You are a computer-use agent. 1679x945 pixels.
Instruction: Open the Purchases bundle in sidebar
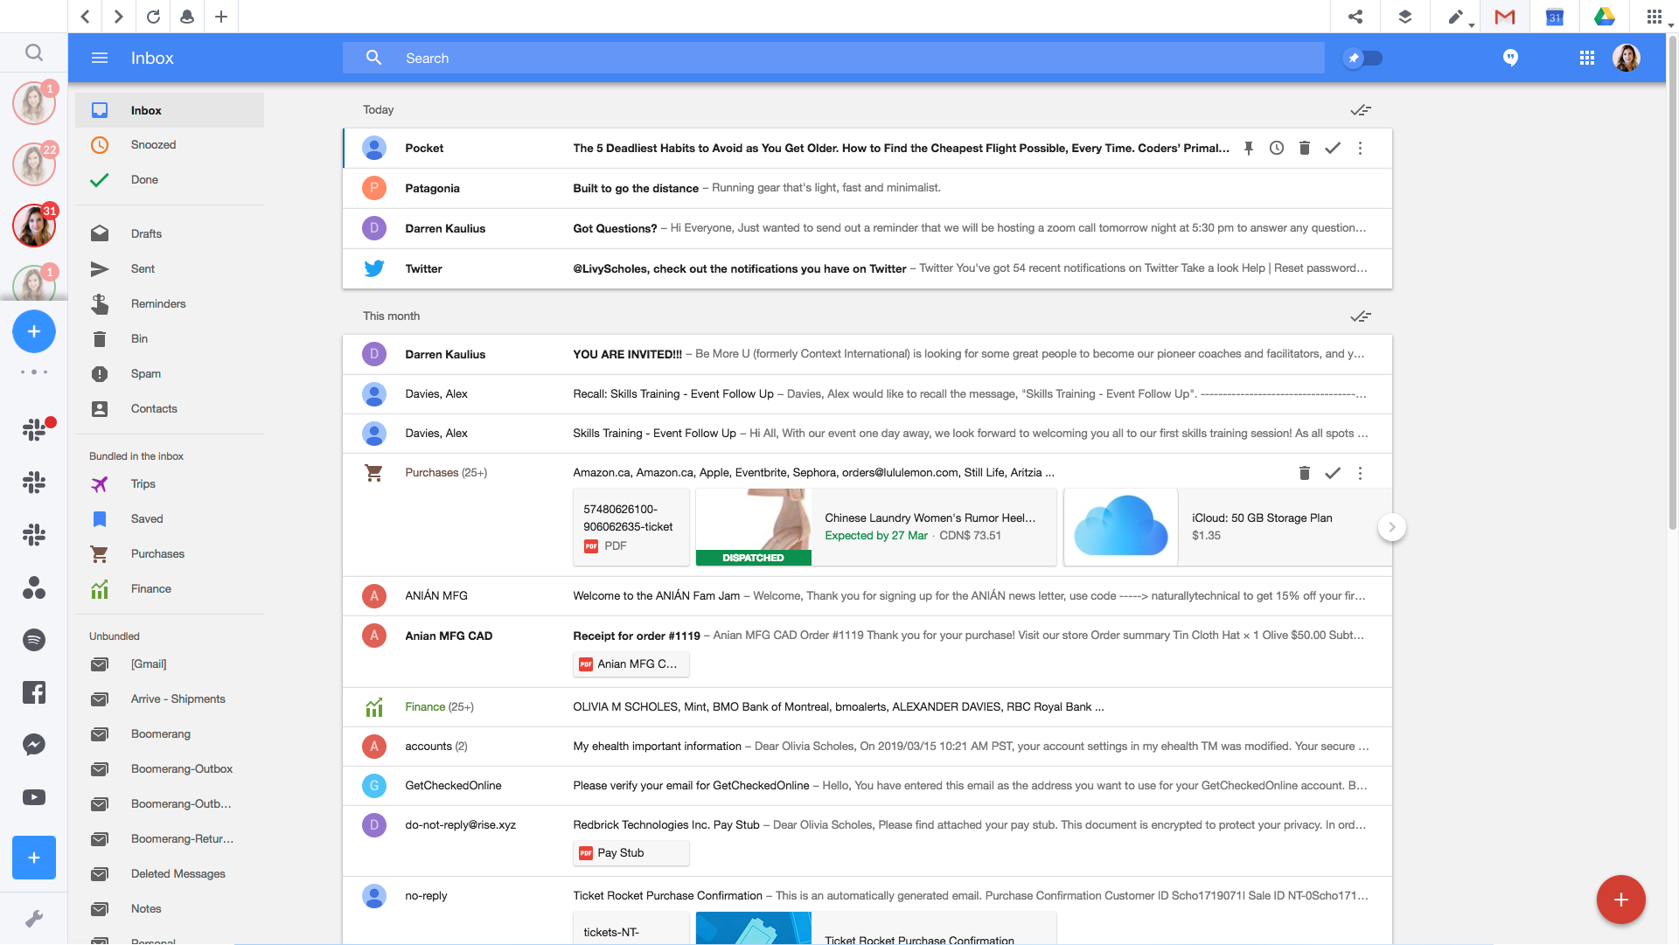(170, 553)
